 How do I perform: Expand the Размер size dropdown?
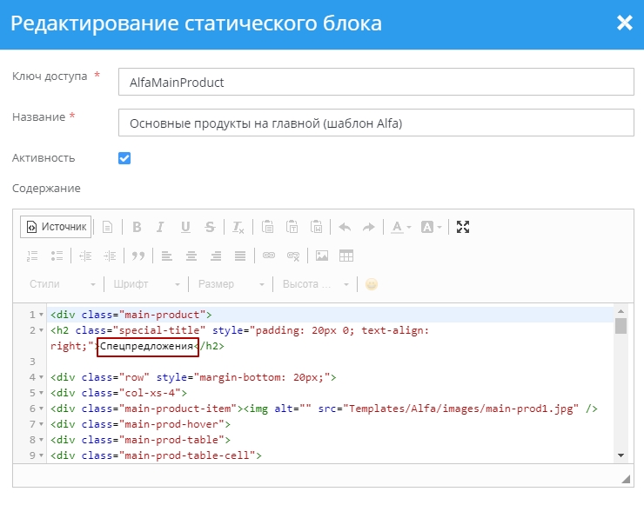pyautogui.click(x=231, y=284)
